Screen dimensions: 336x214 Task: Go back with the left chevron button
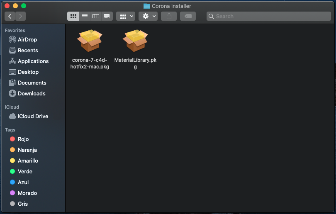coord(10,16)
